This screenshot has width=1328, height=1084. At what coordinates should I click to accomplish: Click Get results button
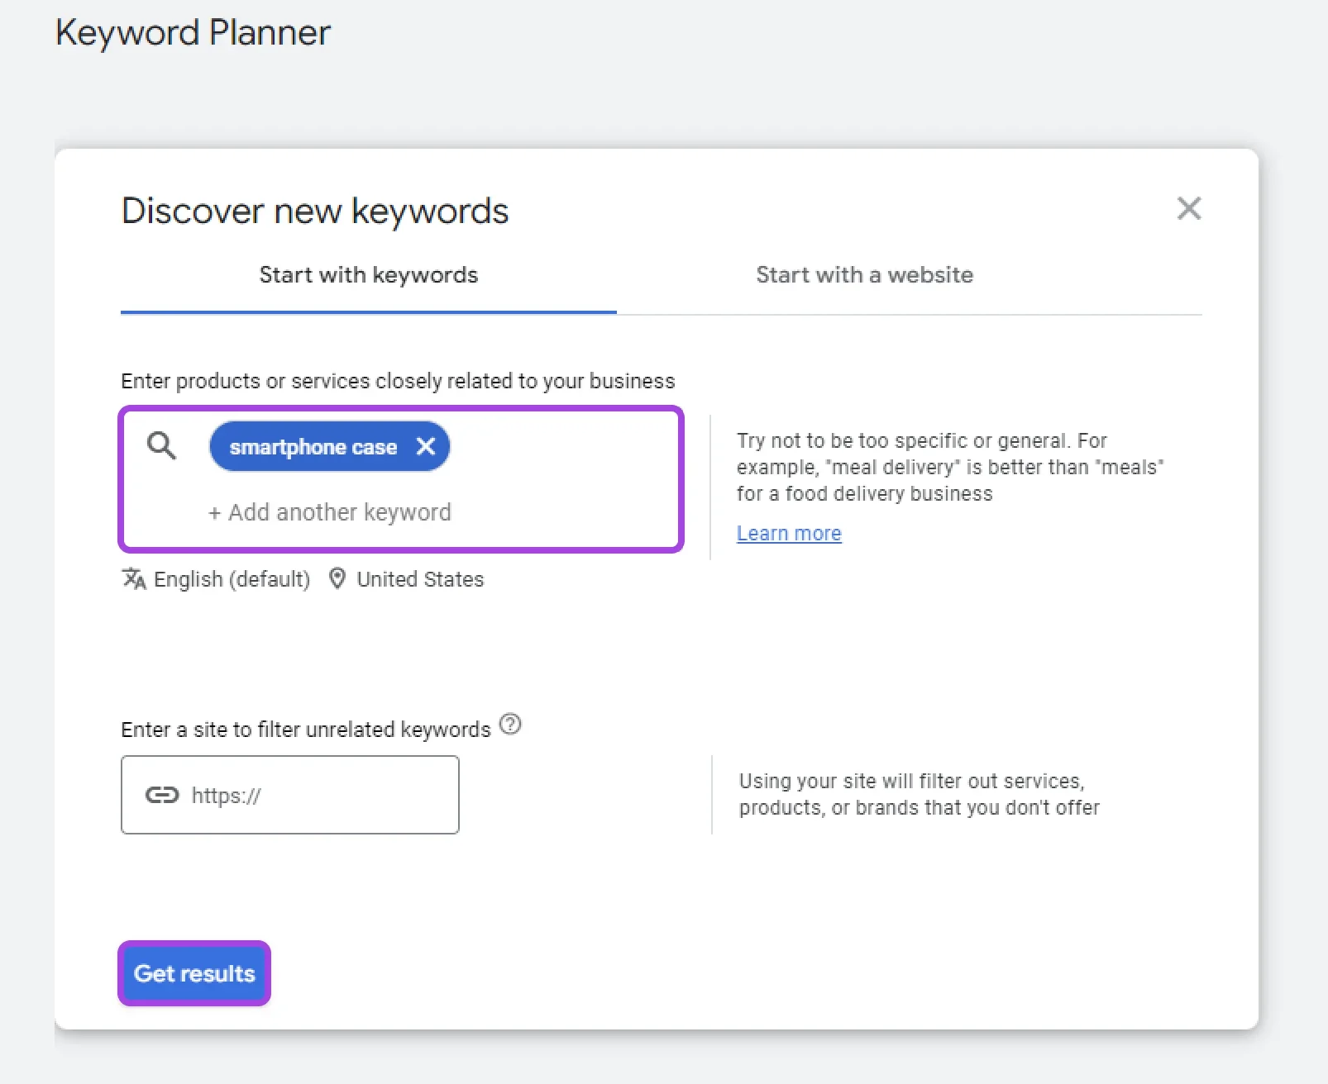click(x=194, y=973)
